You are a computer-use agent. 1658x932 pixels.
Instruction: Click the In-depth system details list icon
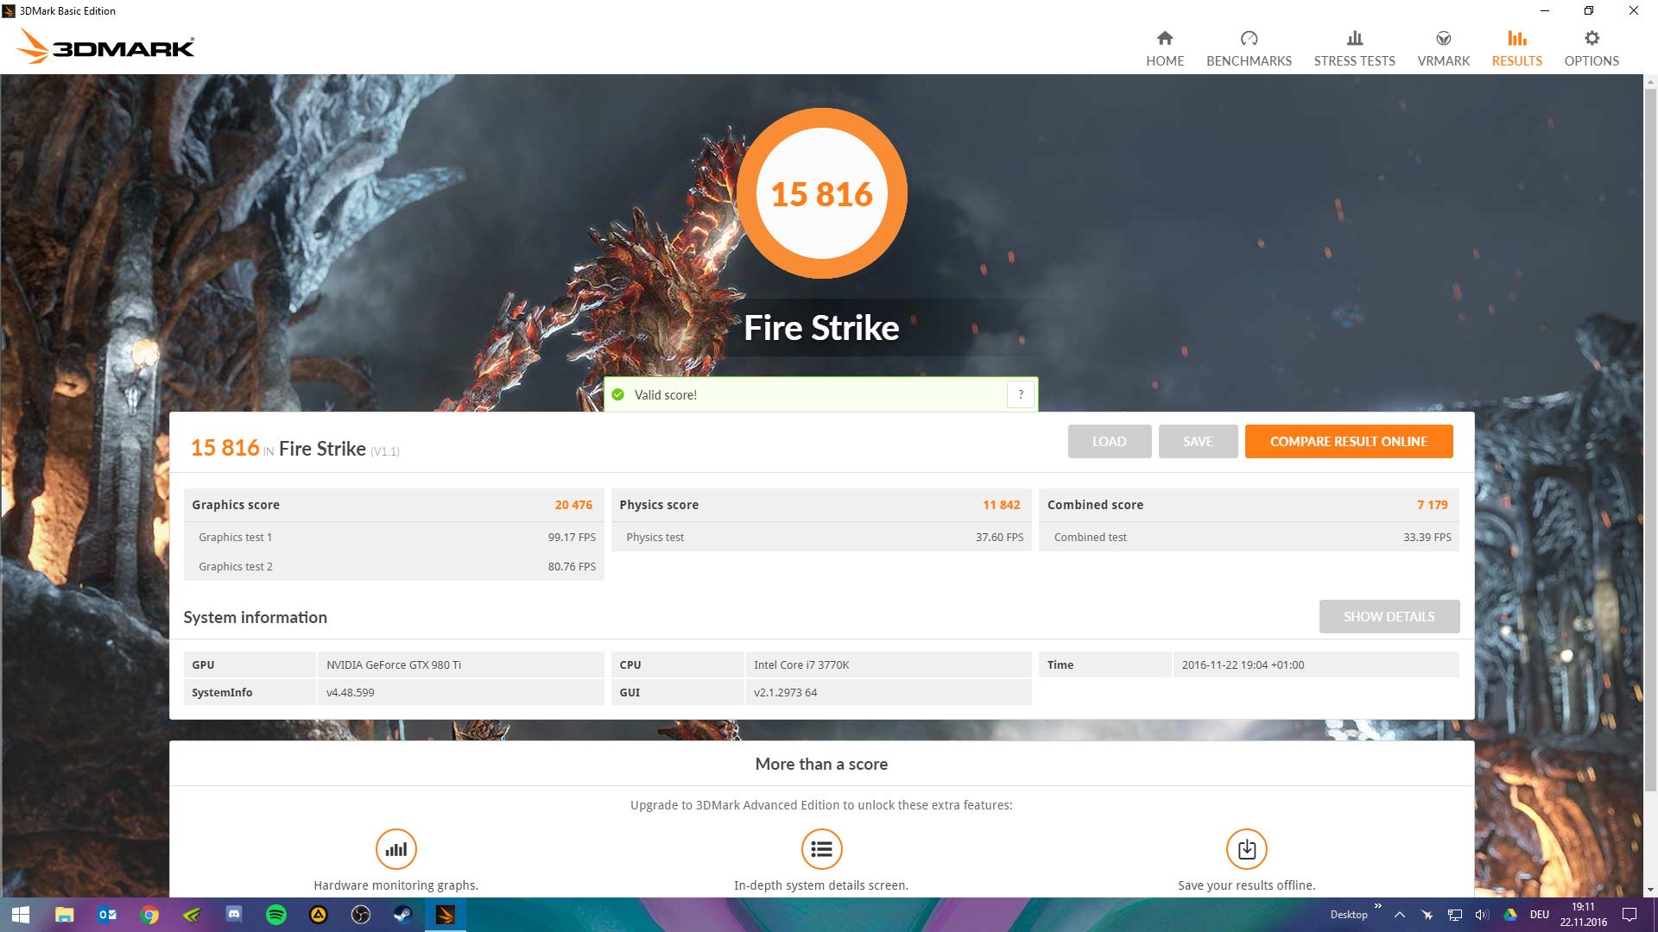pos(821,849)
